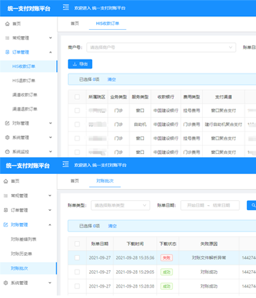Click 首页 home icon in 对账批次 screen sidebar
Screen dimensions: 256x298
6,181
